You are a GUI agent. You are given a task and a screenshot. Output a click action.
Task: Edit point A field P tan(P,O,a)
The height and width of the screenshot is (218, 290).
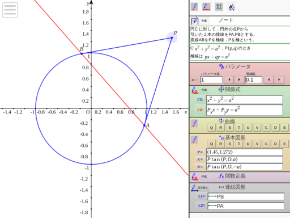pos(245,160)
